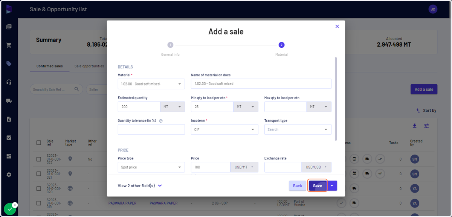Click truck progress icon for sale 022
452x217 pixels.
point(367,159)
